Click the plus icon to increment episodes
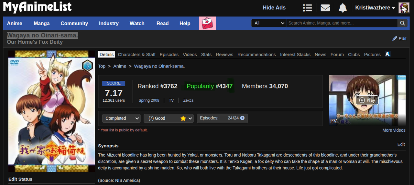The image size is (414, 185). point(242,118)
